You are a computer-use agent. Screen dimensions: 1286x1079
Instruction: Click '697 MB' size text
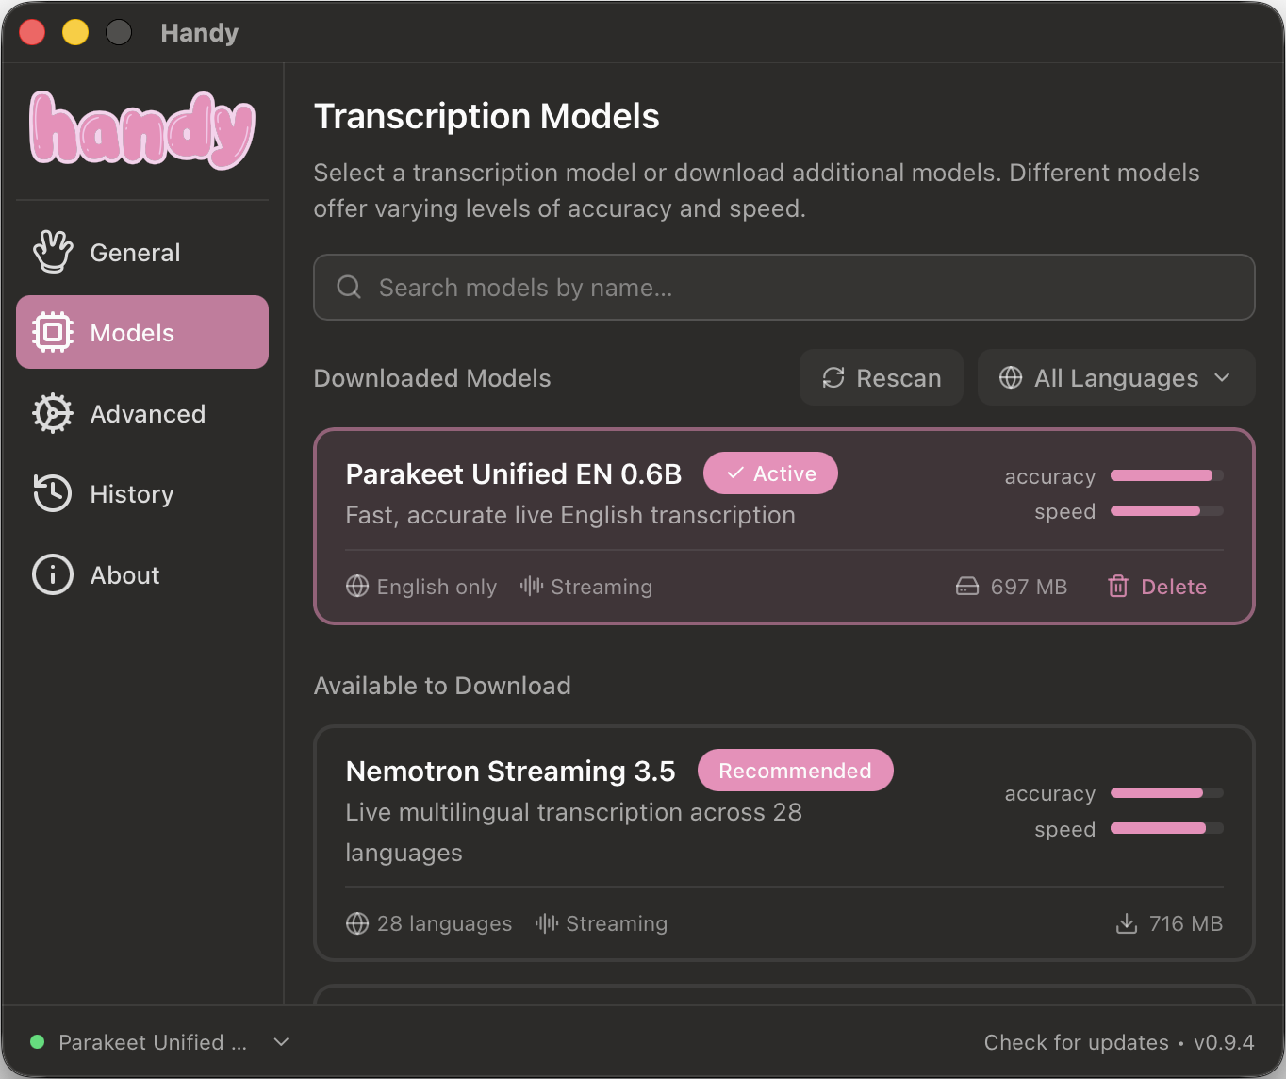pyautogui.click(x=1029, y=586)
